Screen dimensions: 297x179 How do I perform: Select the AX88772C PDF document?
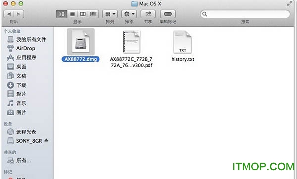[x=132, y=42]
